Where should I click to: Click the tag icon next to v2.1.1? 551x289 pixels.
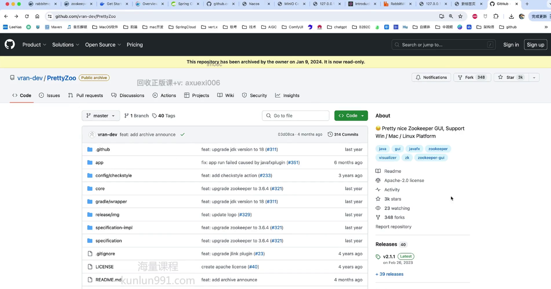click(x=378, y=257)
